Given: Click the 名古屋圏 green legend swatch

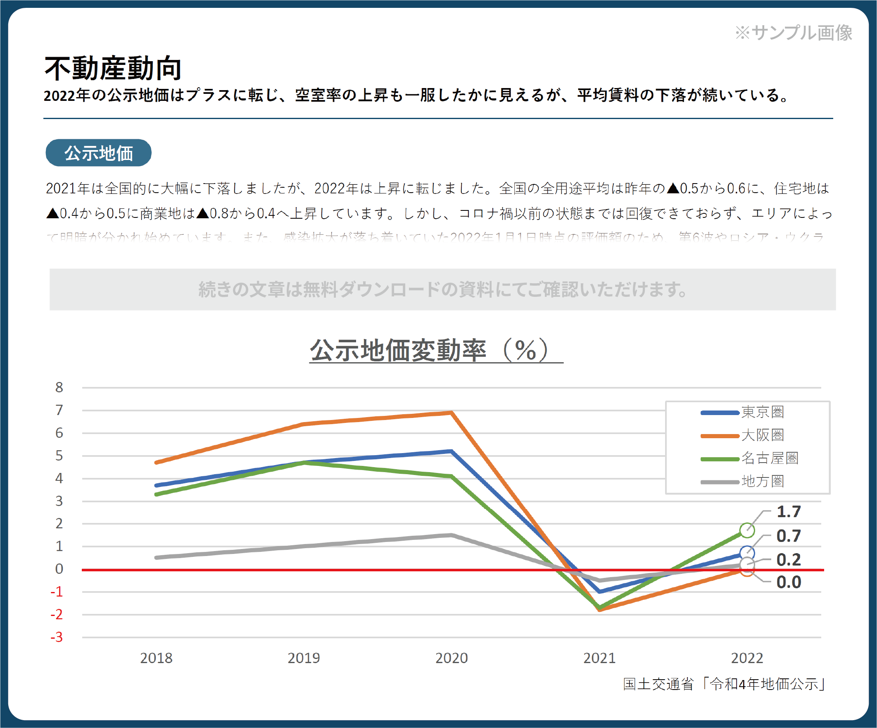Looking at the screenshot, I should [720, 459].
